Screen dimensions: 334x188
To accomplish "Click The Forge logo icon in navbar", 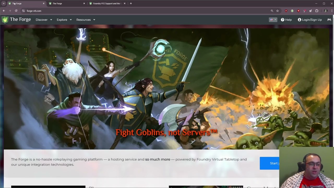I will click(x=5, y=20).
